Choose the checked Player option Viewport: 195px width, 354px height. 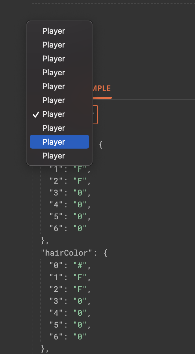tap(54, 114)
